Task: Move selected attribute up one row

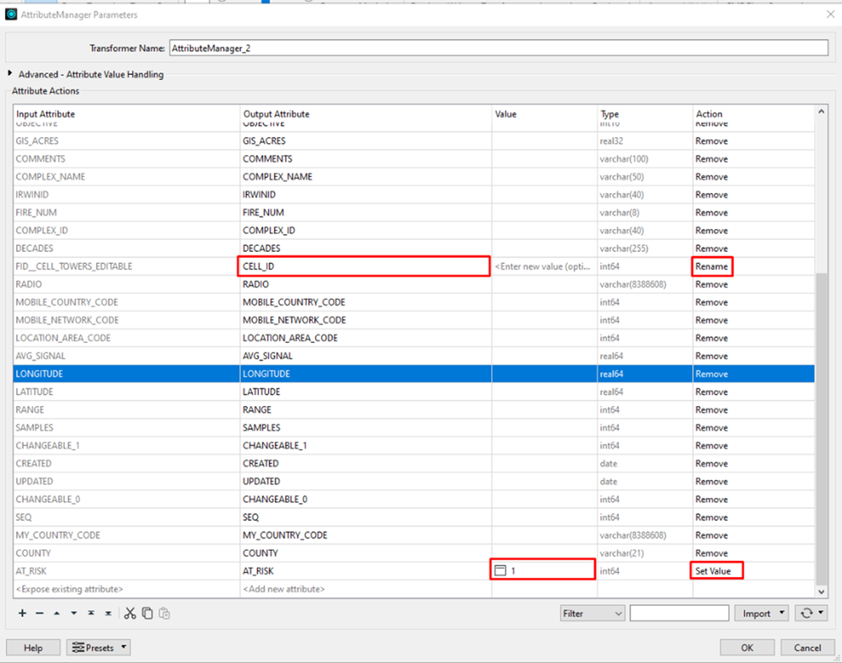Action: click(56, 613)
